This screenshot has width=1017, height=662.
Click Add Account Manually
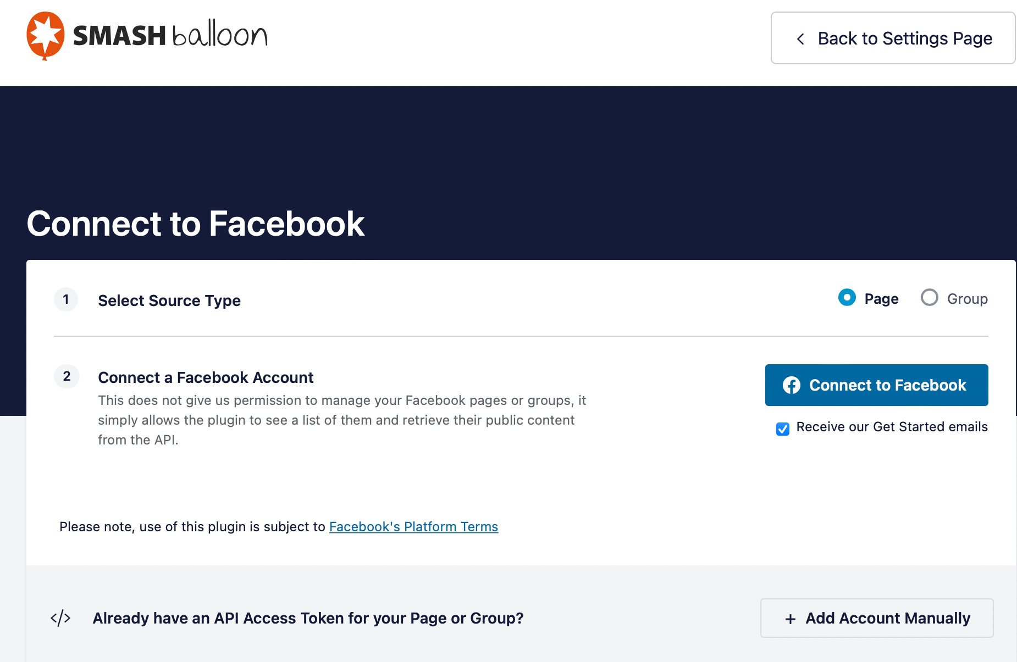tap(876, 618)
